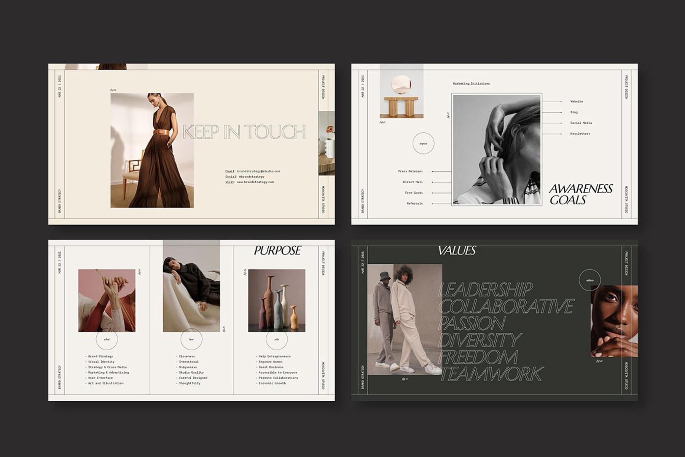Select the ceramic bottles photo
685x457 pixels.
[x=277, y=301]
